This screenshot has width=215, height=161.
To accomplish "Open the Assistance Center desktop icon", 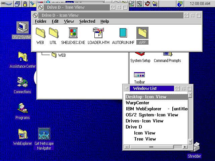I will (x=23, y=57).
